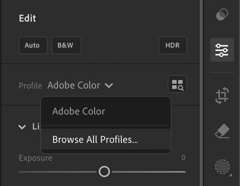Open the Crop and Rotate tool
The image size is (240, 186).
222,96
